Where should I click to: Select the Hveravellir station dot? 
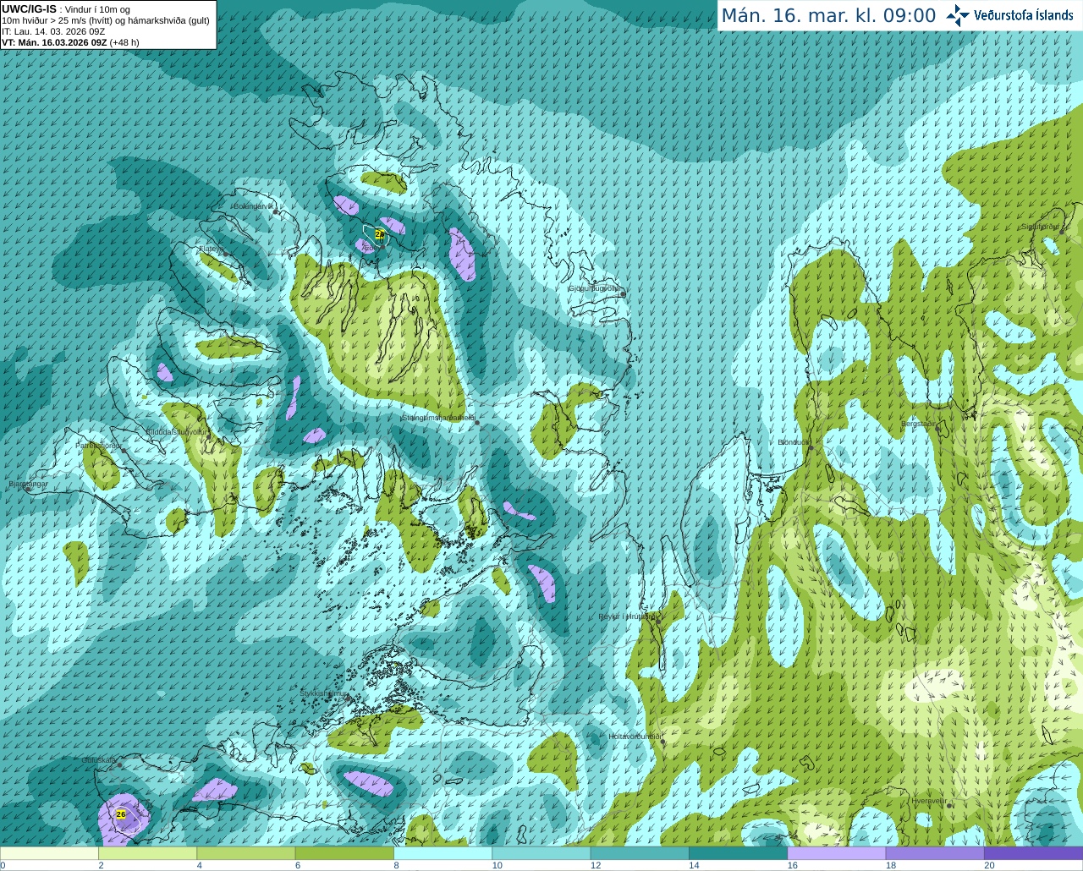950,806
